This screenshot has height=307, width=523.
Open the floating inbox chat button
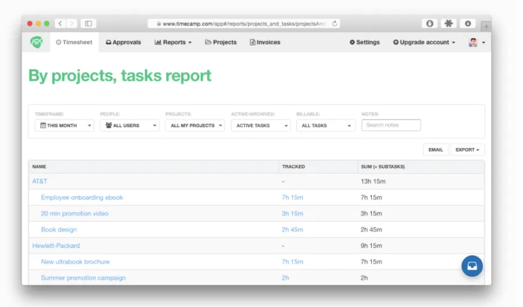pos(472,266)
